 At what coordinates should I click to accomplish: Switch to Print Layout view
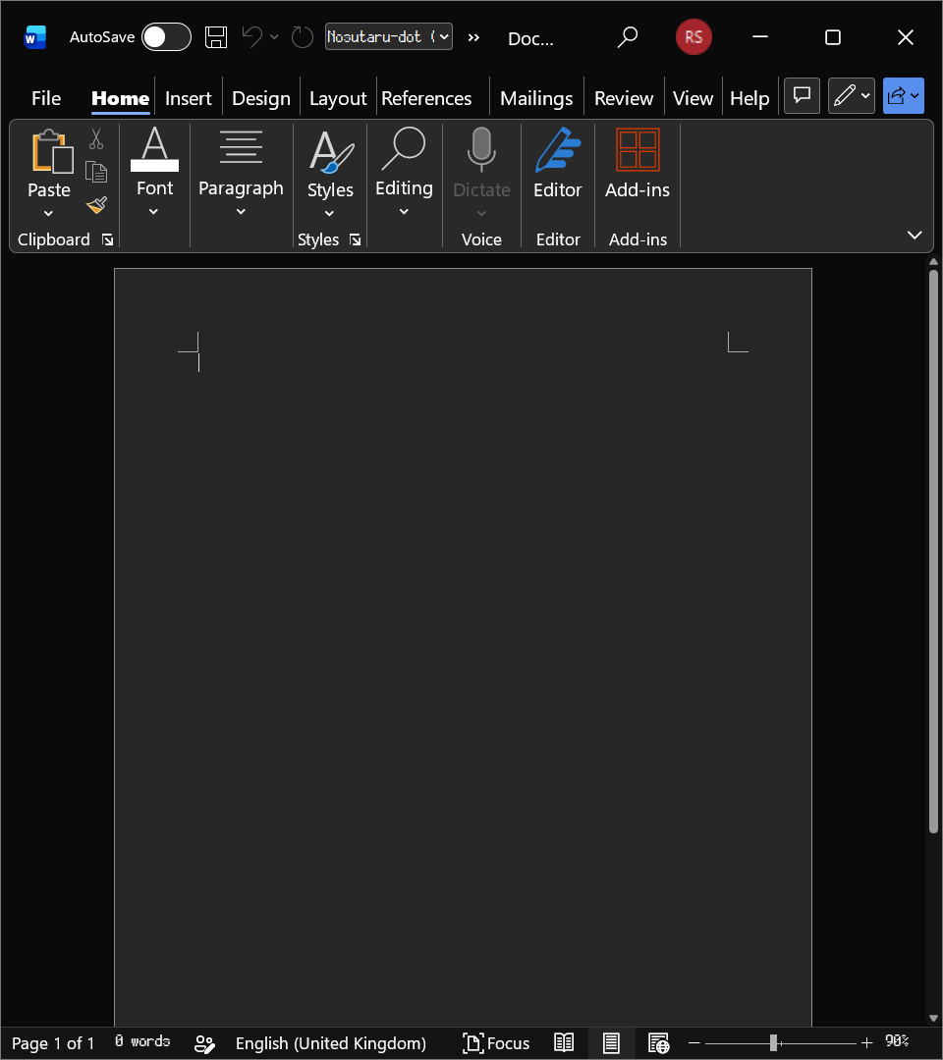click(611, 1043)
